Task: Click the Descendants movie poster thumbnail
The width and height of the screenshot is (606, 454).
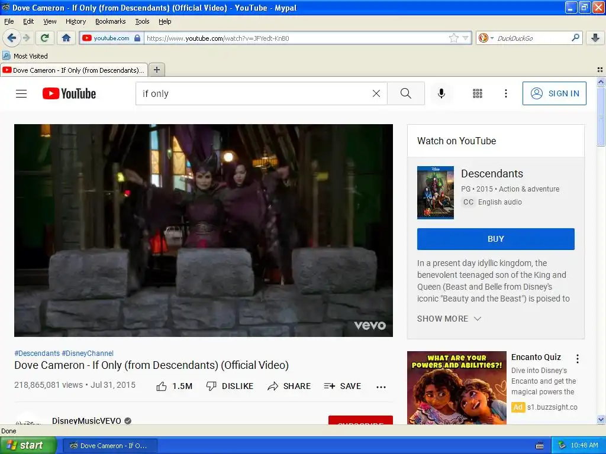Action: pos(435,192)
